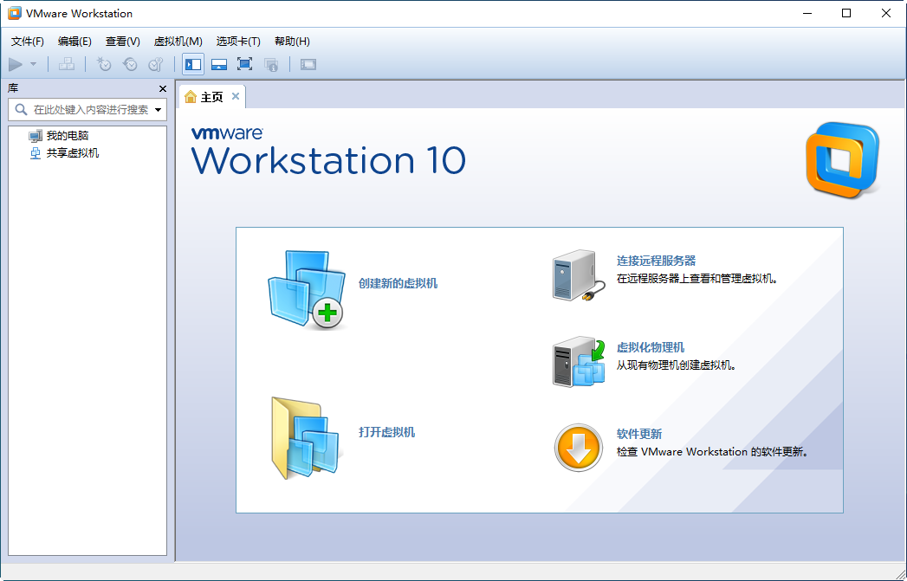The image size is (907, 581).
Task: Open the snapshot manager icon
Action: (156, 64)
